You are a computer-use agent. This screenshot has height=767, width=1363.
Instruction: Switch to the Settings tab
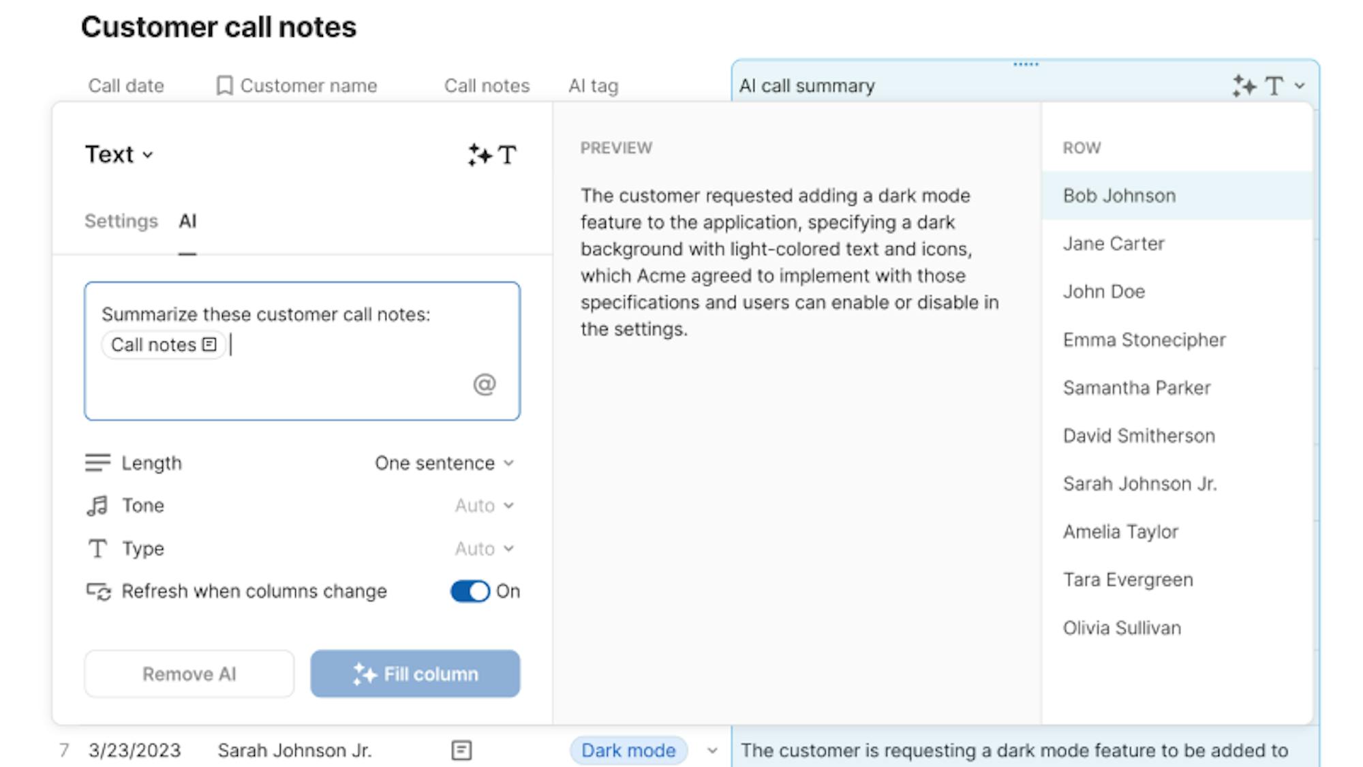point(121,221)
